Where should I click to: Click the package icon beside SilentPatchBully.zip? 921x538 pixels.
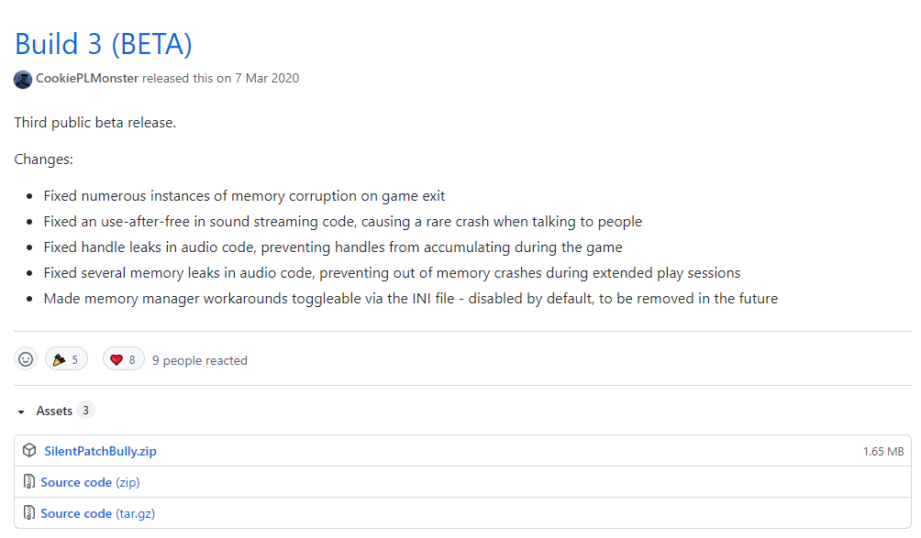click(x=29, y=451)
